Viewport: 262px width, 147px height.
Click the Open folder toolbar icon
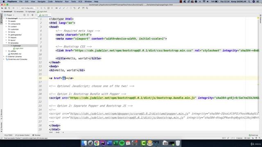click(2, 8)
